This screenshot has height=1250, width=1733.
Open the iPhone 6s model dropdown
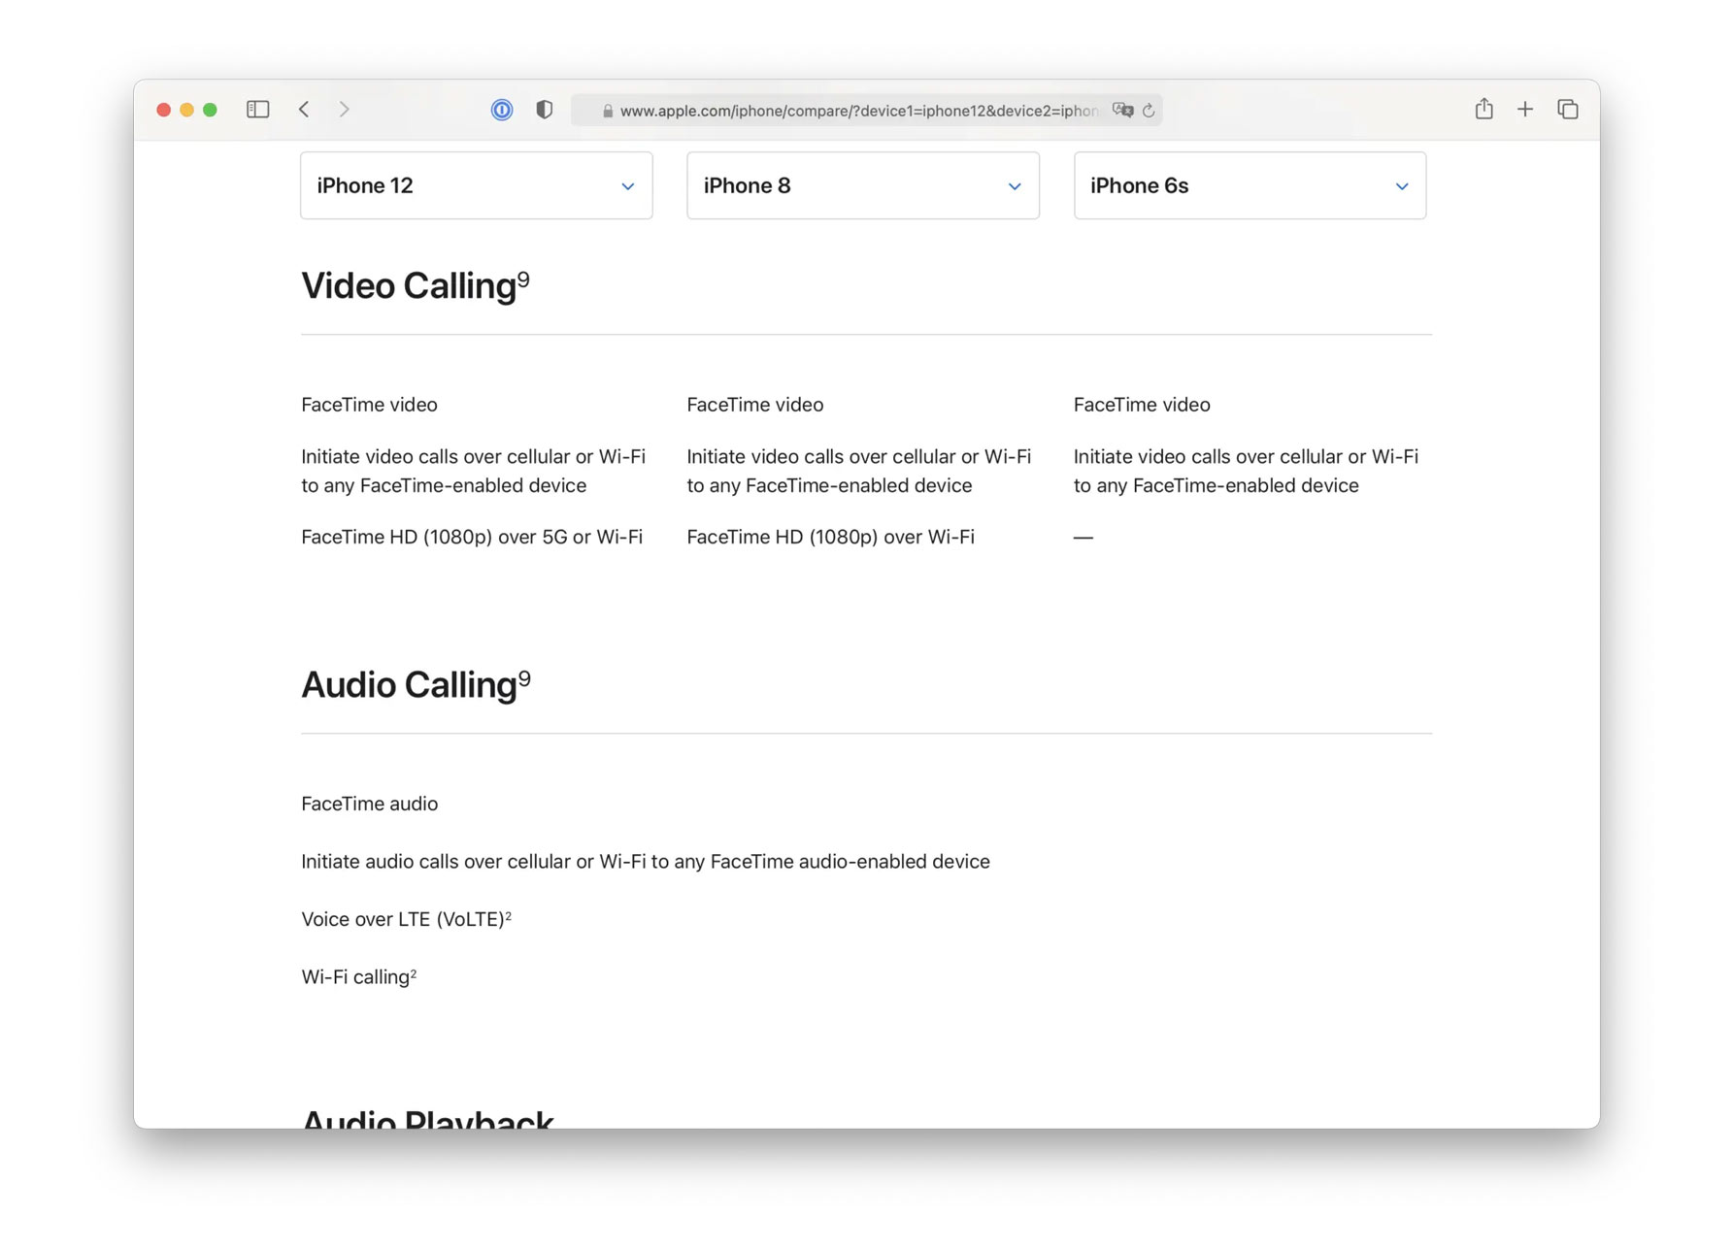pyautogui.click(x=1250, y=185)
